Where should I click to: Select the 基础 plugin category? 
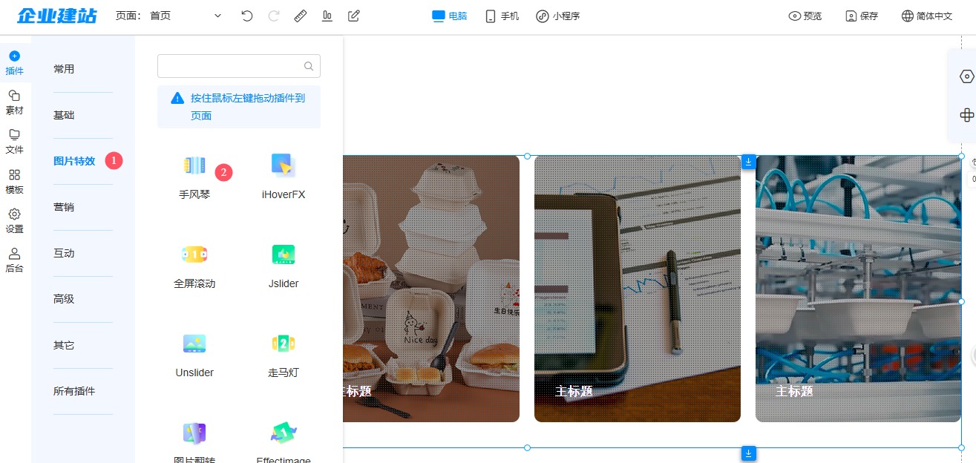[x=64, y=115]
